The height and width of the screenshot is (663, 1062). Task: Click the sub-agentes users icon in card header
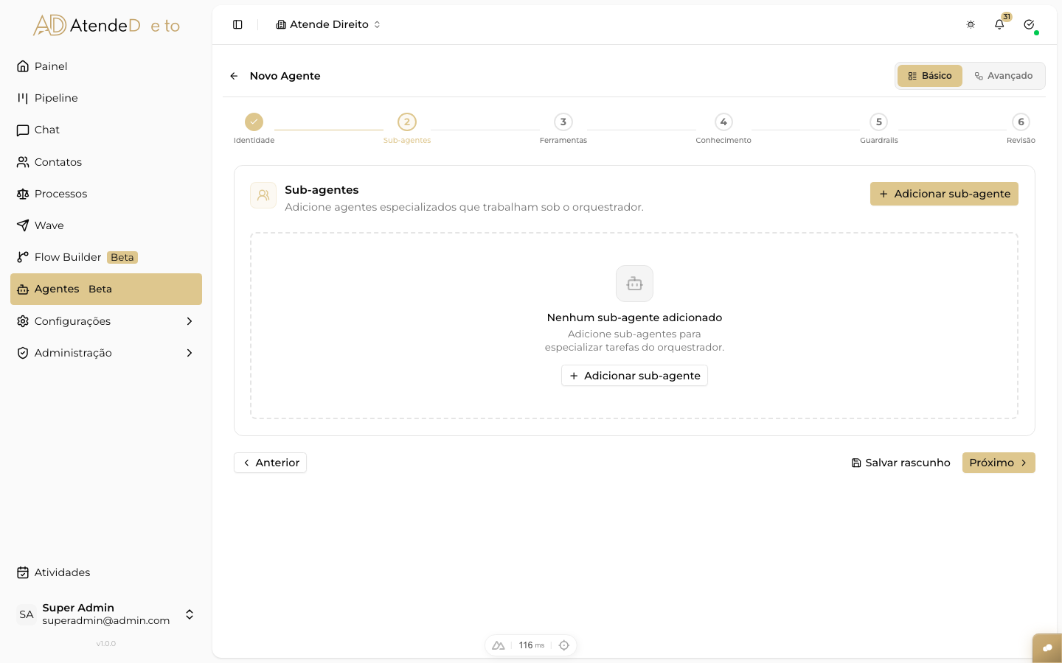pos(263,195)
